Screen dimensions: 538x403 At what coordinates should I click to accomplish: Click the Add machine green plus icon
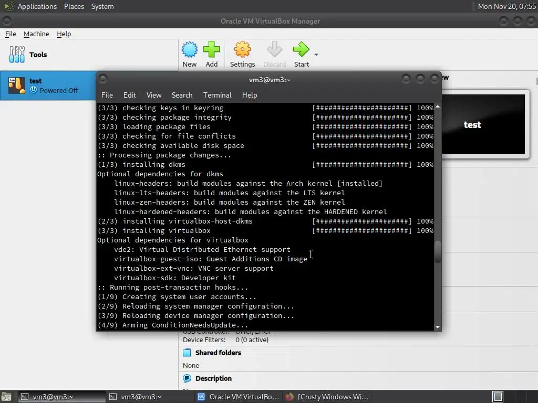(211, 50)
